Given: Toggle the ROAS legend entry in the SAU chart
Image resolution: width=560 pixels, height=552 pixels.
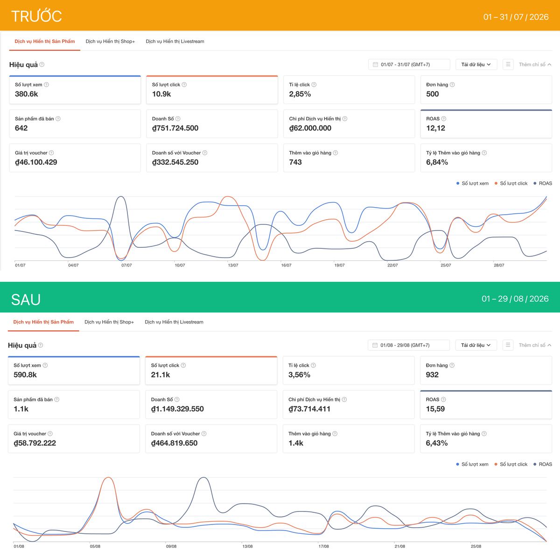Looking at the screenshot, I should [542, 464].
